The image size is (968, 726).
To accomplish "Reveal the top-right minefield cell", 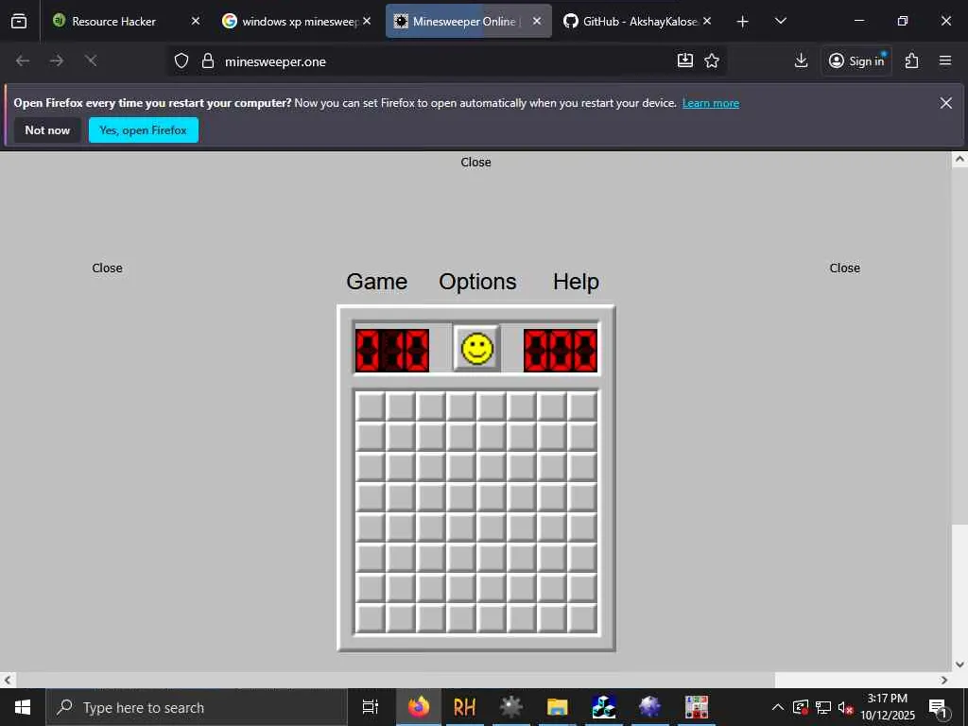I will 582,406.
